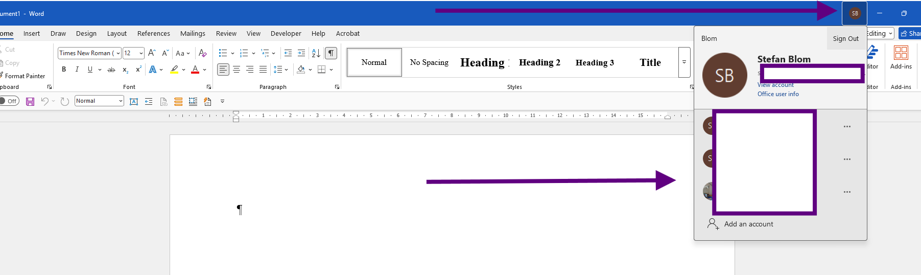Save document from Quick Access Toolbar
This screenshot has height=275, width=921.
click(30, 102)
